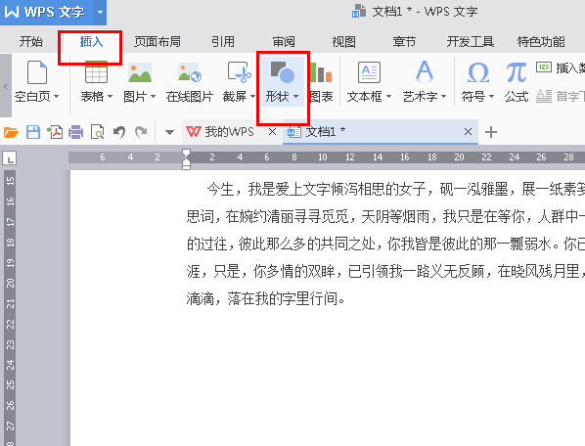Click the print preview icon
Screen dimensions: 585x446
(x=98, y=132)
